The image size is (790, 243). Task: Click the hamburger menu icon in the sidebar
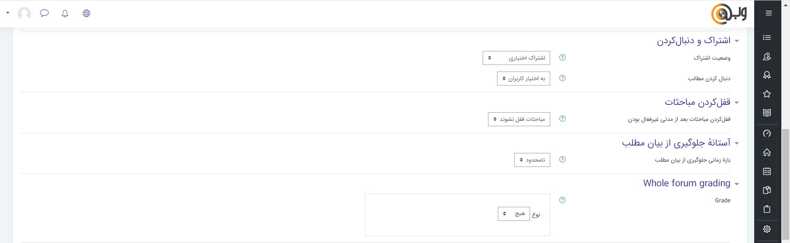tap(768, 13)
